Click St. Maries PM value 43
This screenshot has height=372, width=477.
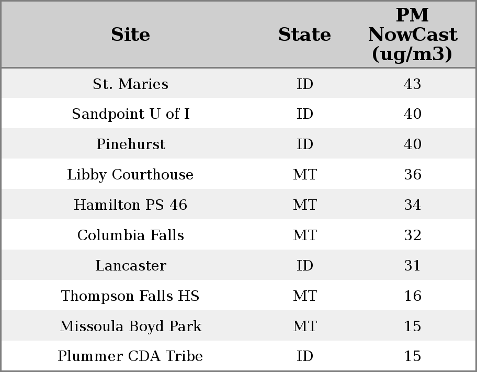[412, 84]
